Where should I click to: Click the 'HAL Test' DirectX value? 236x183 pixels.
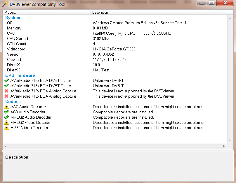[x=101, y=70]
